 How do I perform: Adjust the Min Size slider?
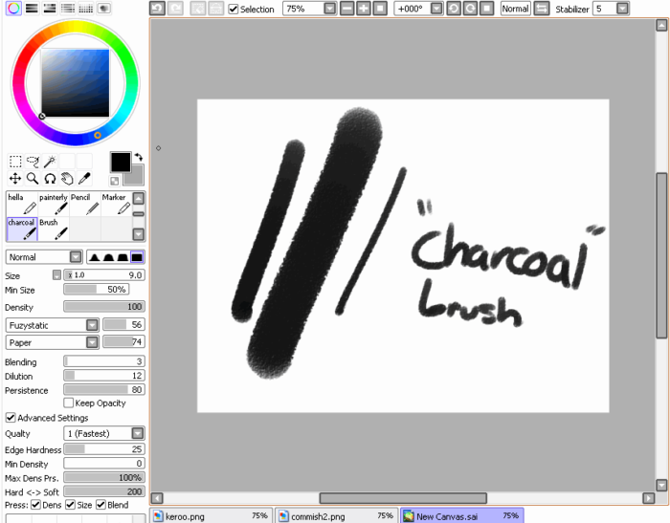pos(96,290)
